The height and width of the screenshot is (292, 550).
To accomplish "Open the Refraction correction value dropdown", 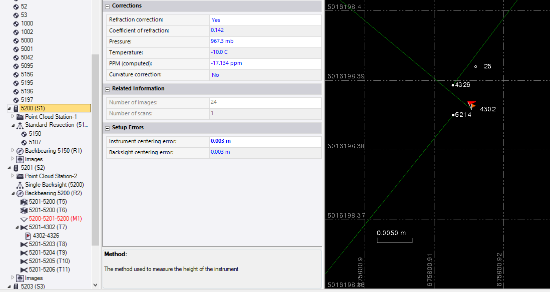I will point(265,20).
